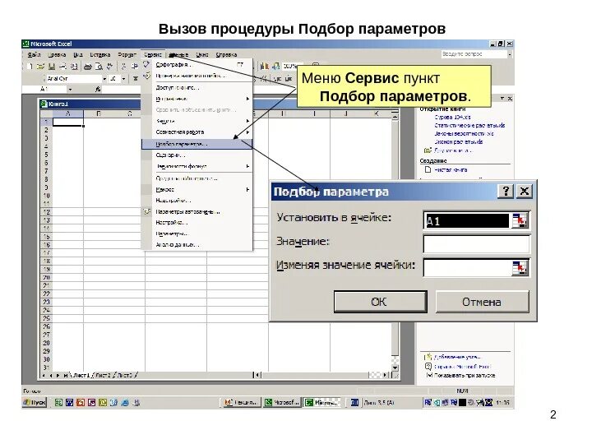Click the Word quick launch icon on taskbar
The width and height of the screenshot is (592, 444).
(69, 402)
